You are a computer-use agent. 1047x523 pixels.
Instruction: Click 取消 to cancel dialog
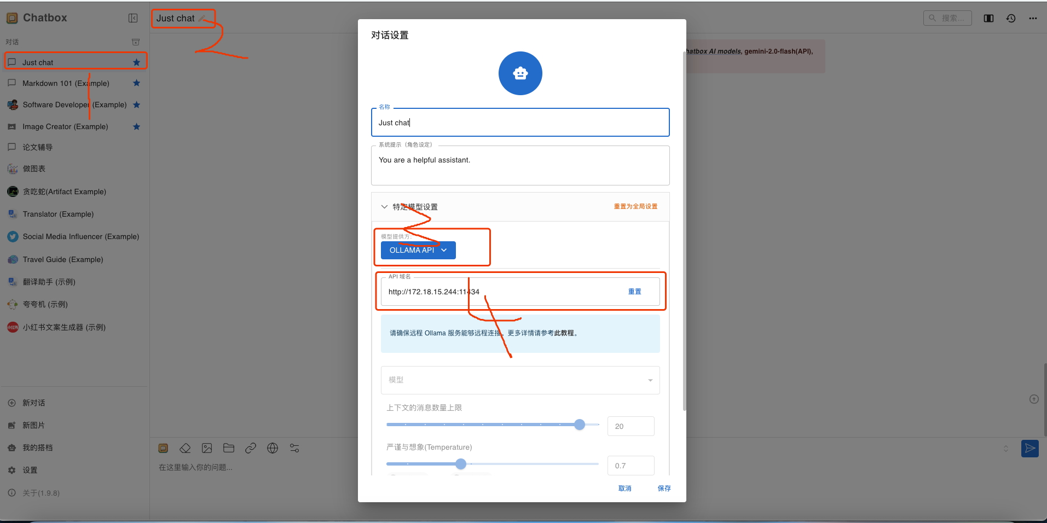point(625,489)
